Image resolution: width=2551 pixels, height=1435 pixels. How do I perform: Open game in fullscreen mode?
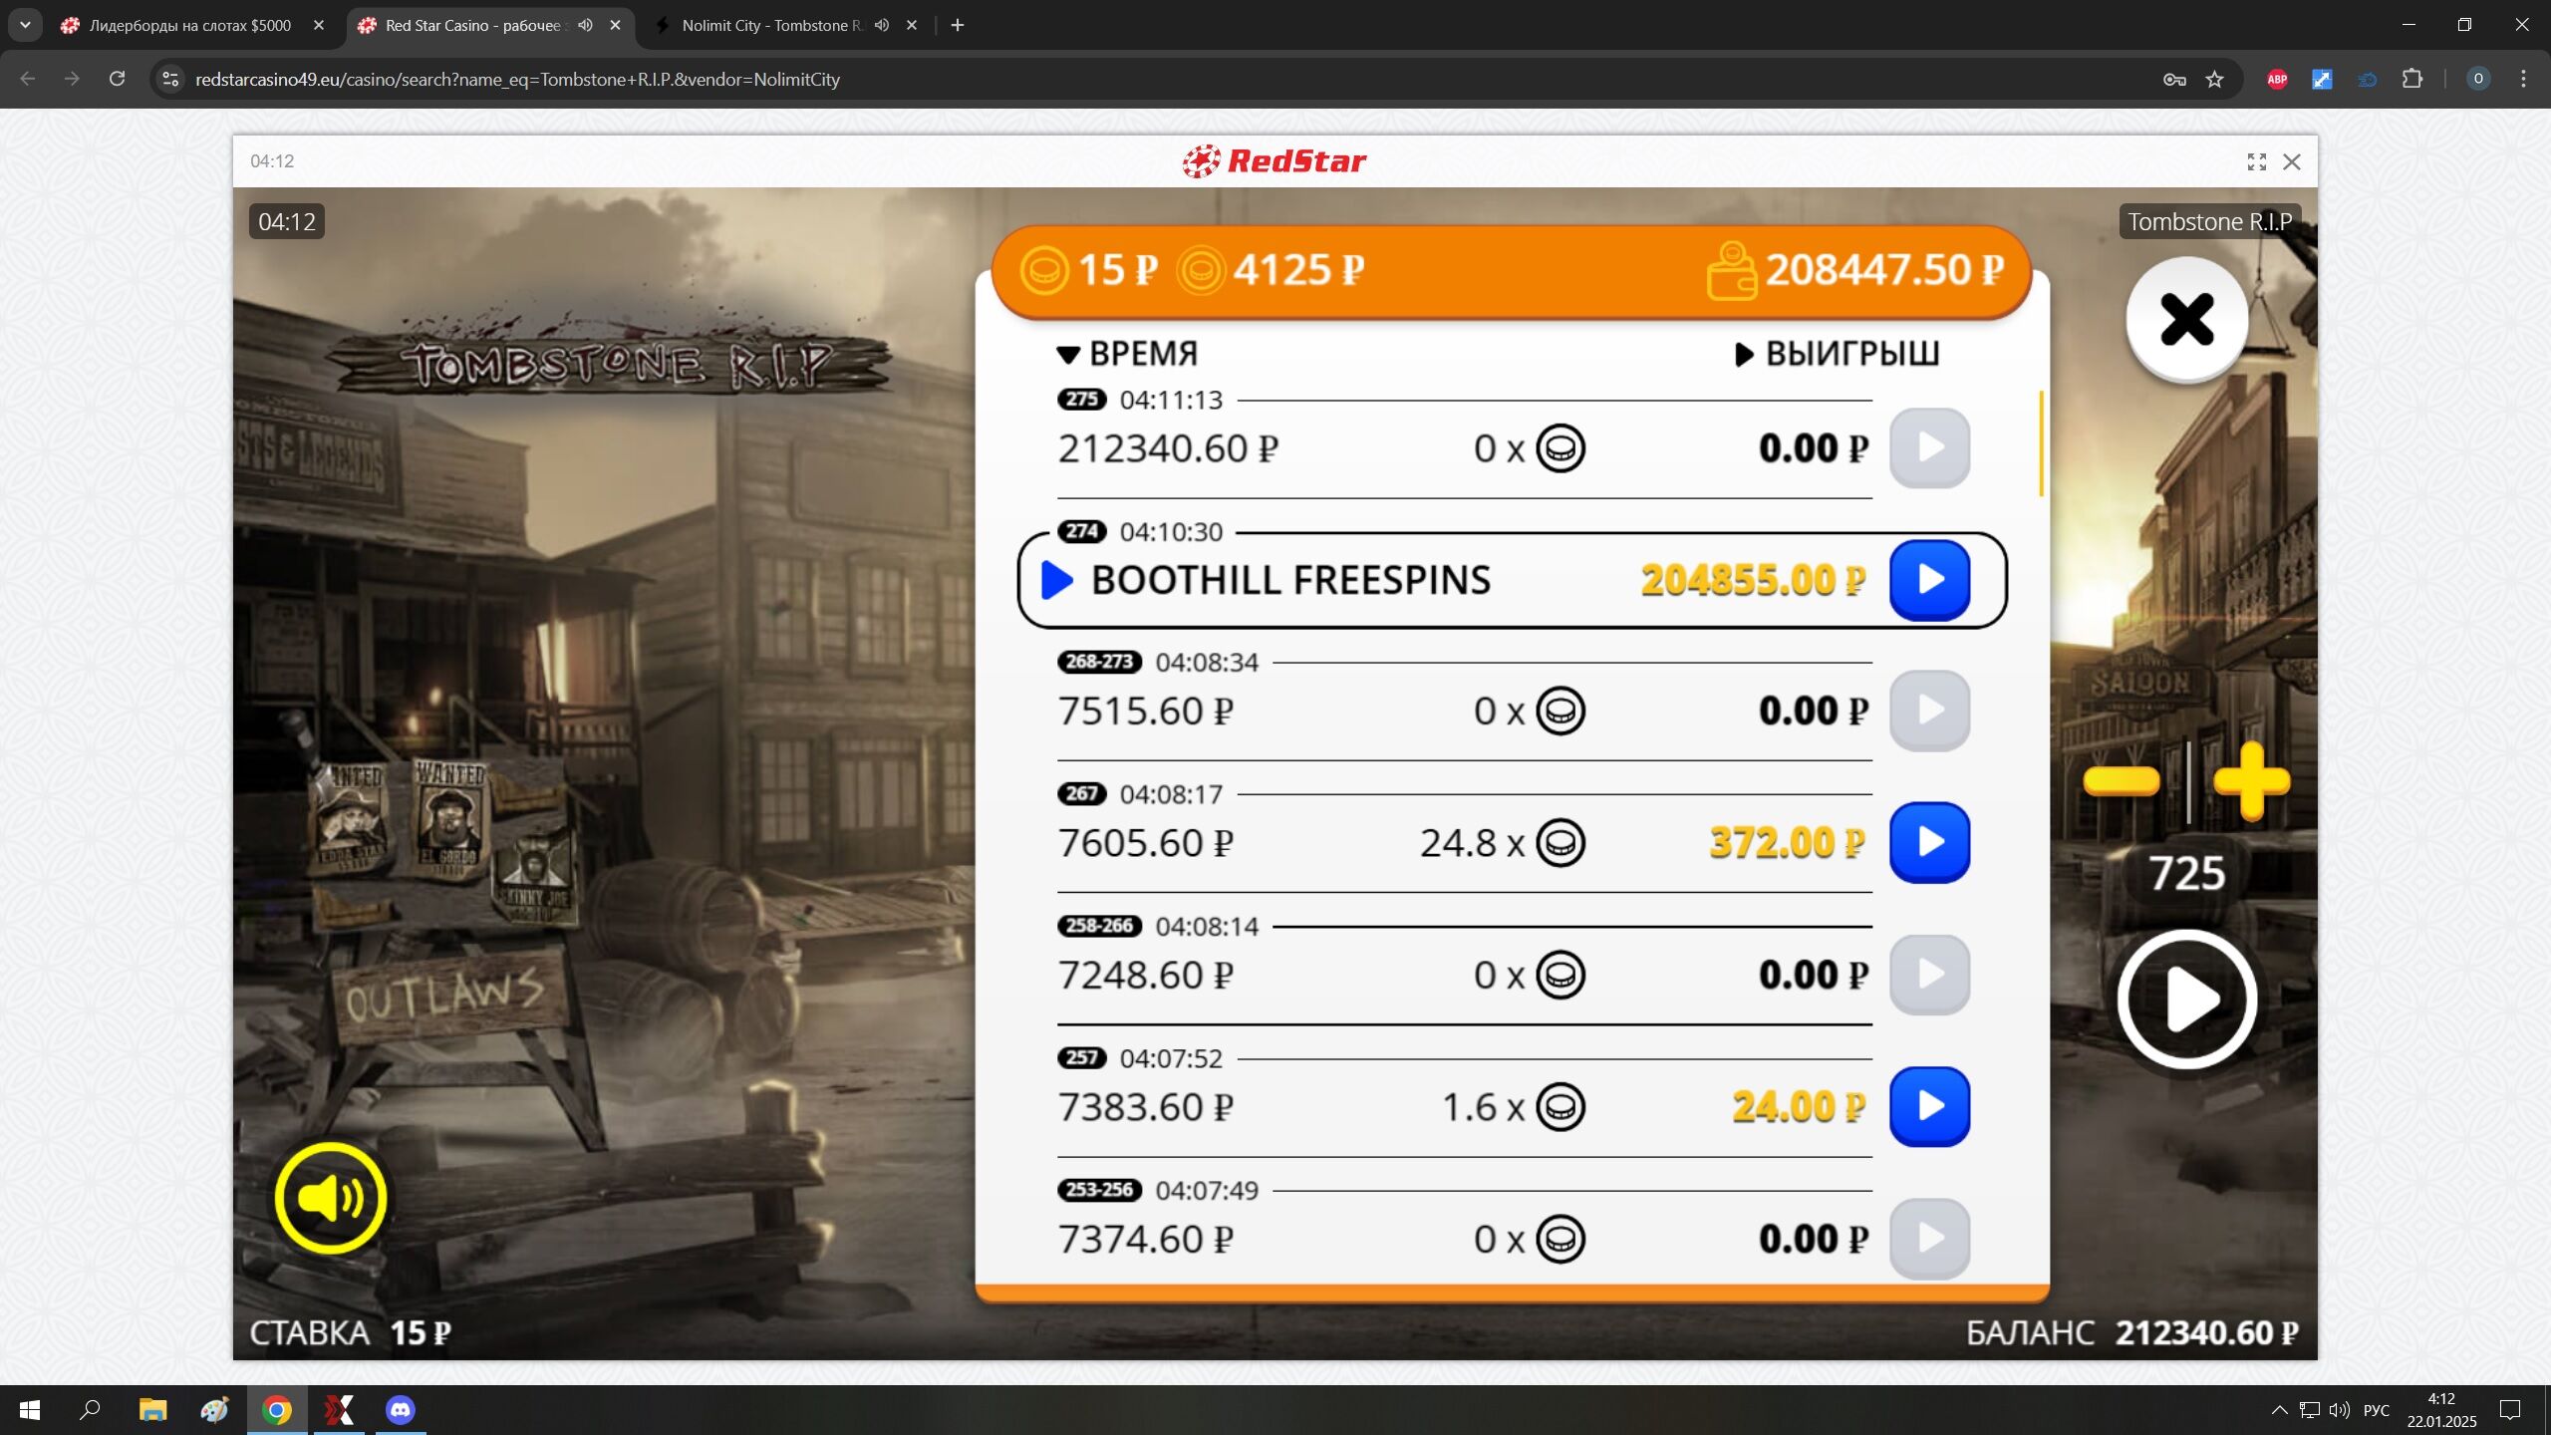point(2257,161)
